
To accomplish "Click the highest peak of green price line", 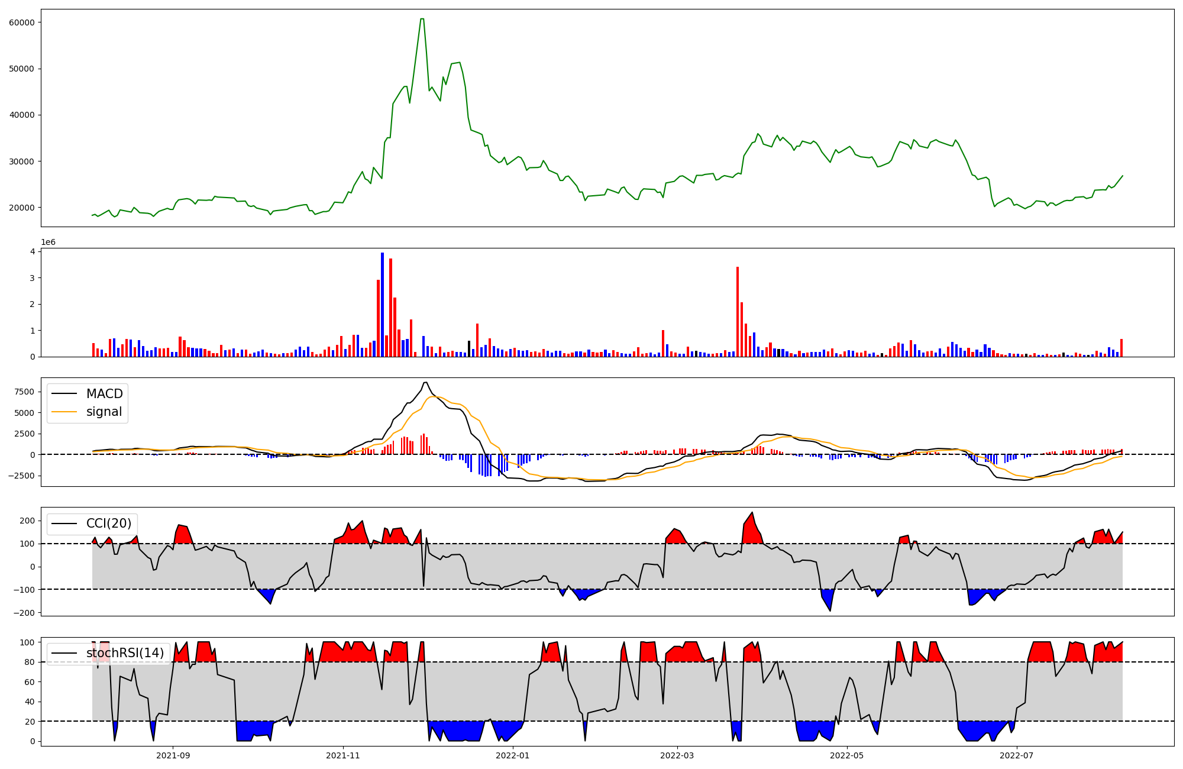I will [x=422, y=20].
